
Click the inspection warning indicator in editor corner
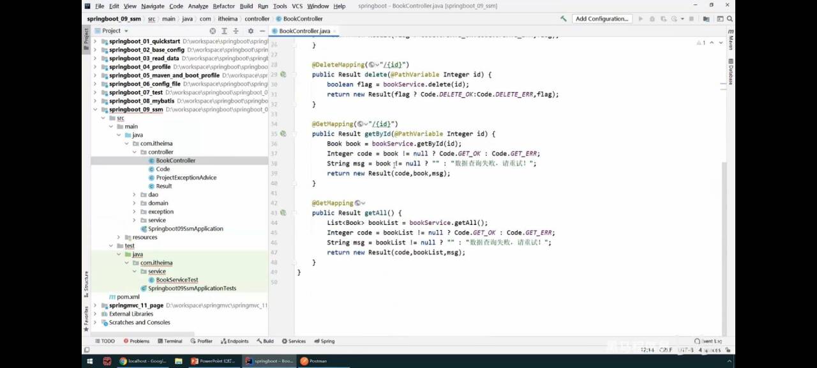(x=701, y=43)
